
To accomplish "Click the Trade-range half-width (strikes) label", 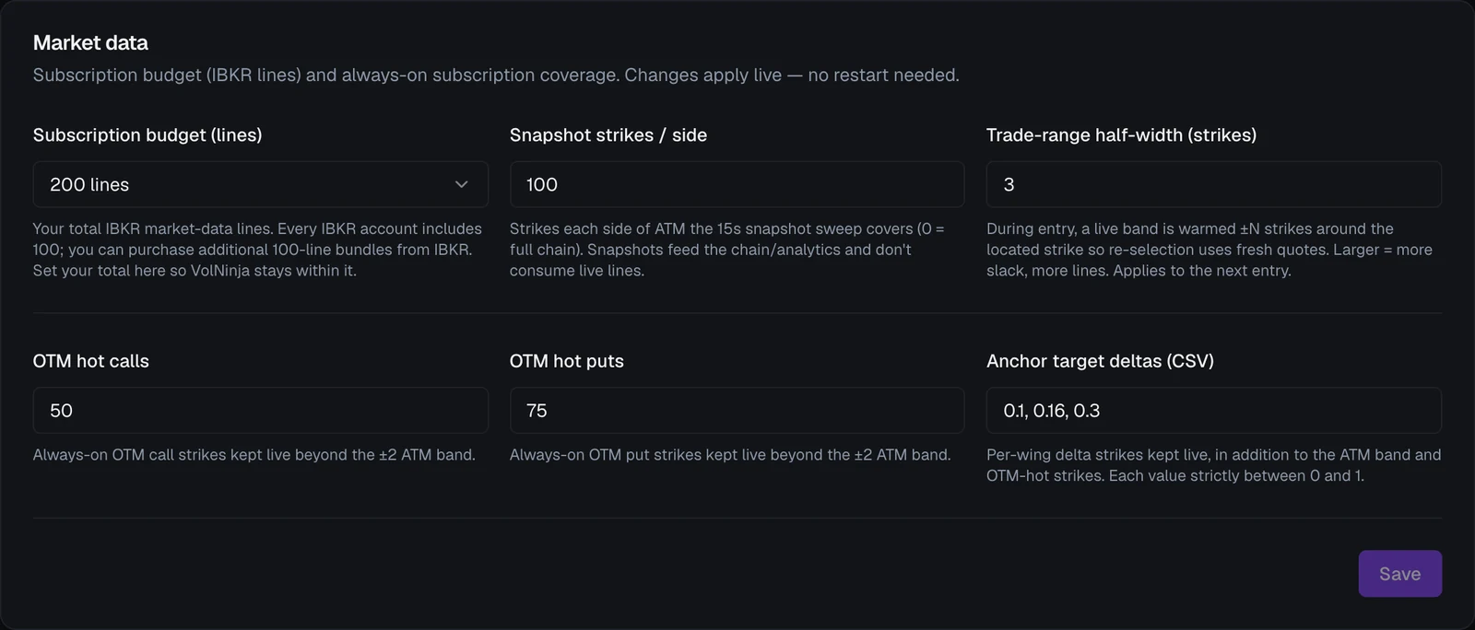I will (1121, 135).
